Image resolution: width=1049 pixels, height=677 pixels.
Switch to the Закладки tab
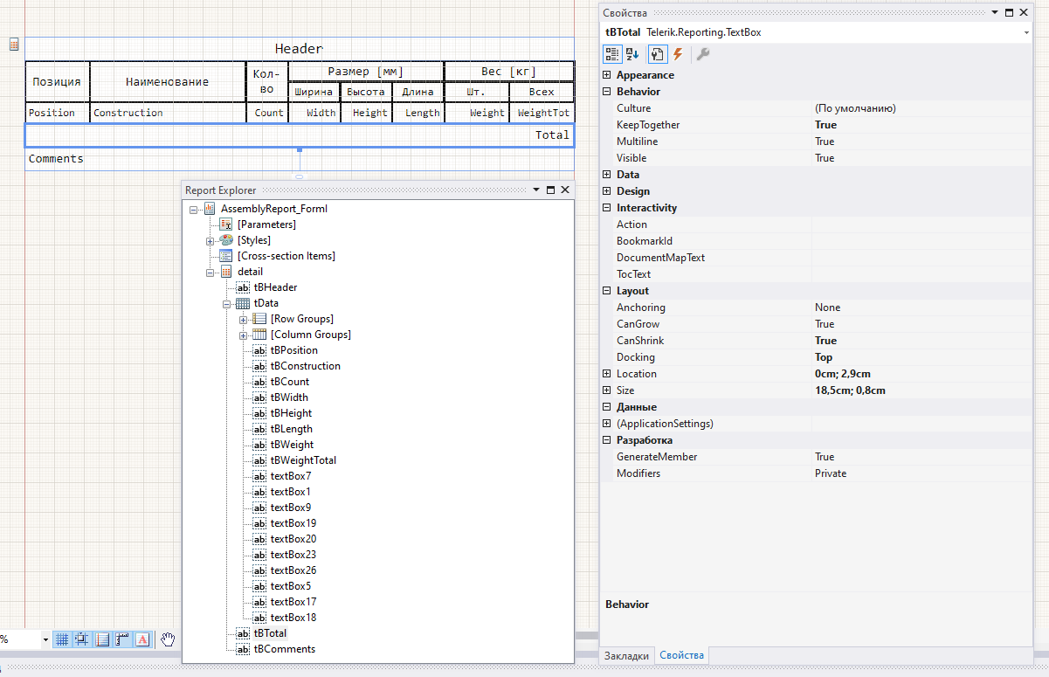(626, 655)
